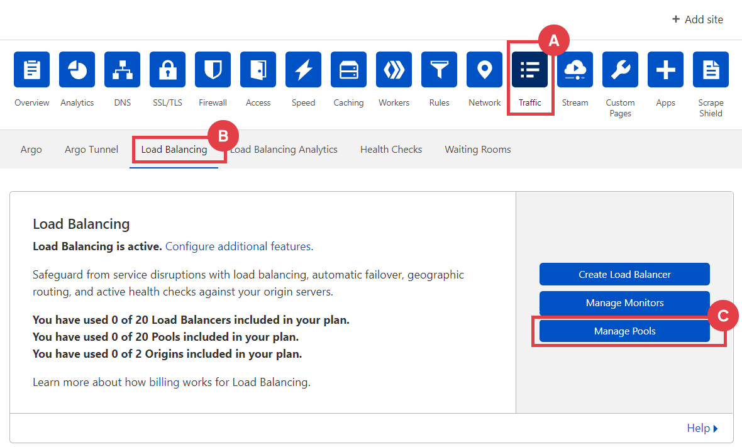Open the Overview clipboard icon
742x447 pixels.
[31, 70]
